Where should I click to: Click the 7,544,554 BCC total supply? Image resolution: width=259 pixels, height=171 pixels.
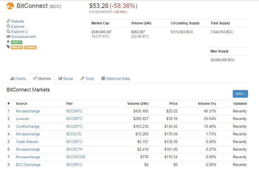pos(221,32)
